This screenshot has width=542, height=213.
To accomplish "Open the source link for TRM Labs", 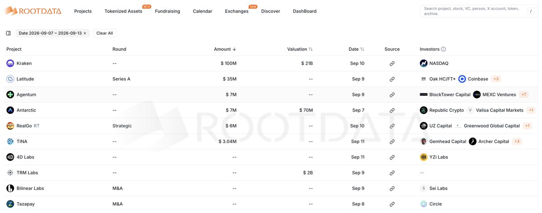I will (392, 173).
